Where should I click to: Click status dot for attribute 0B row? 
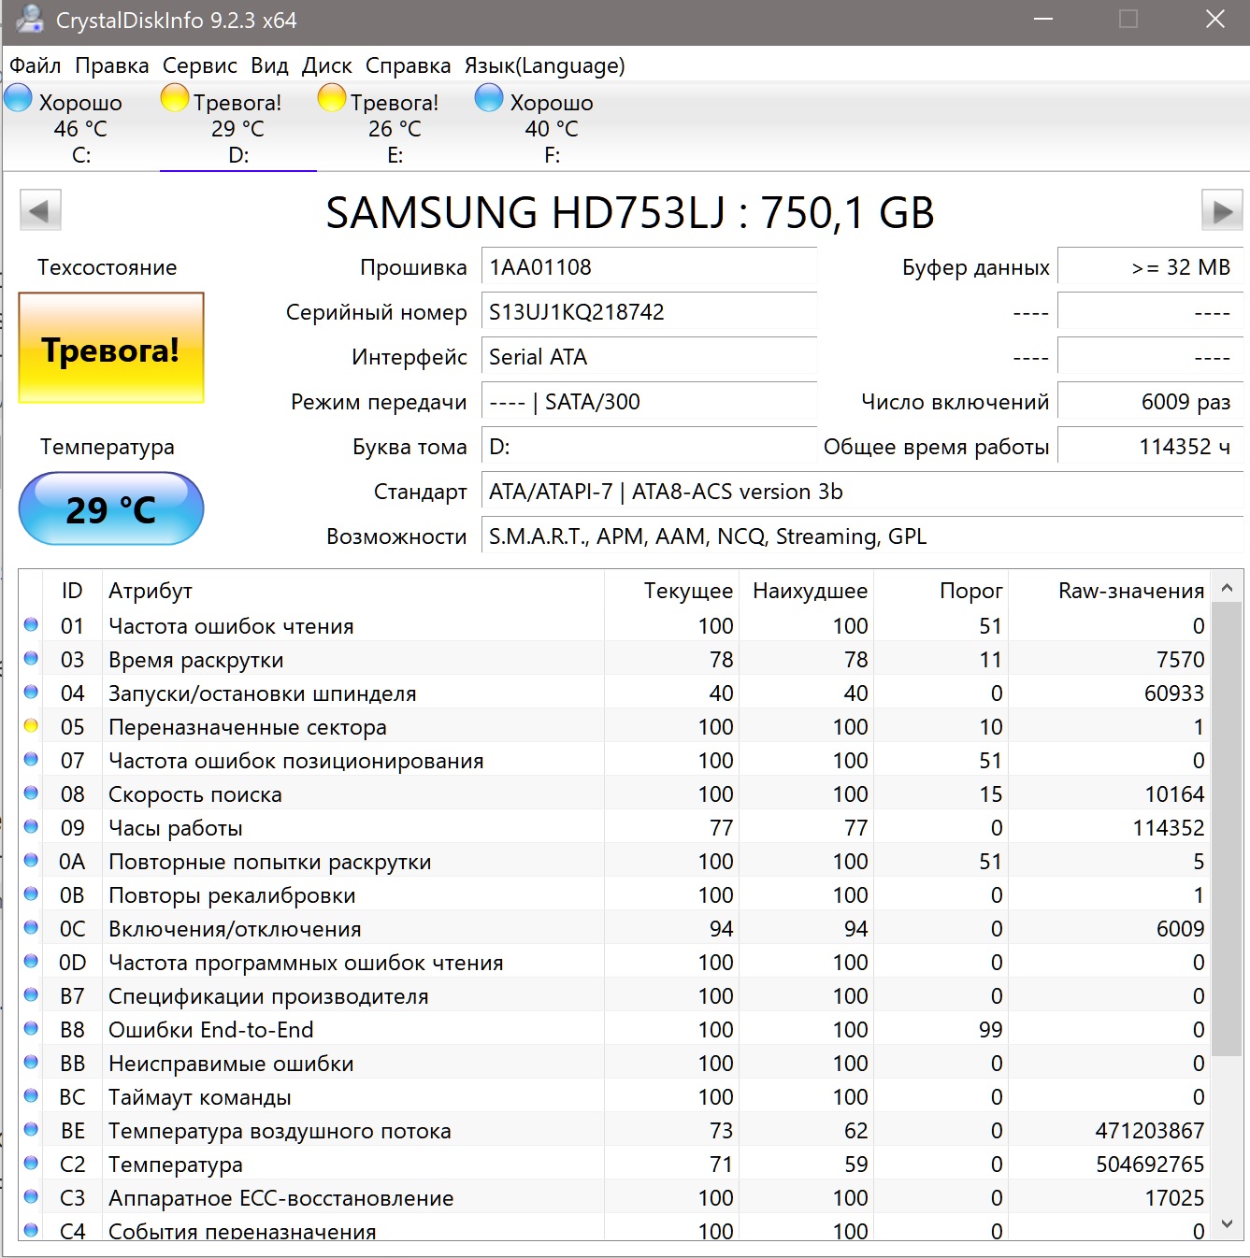31,894
